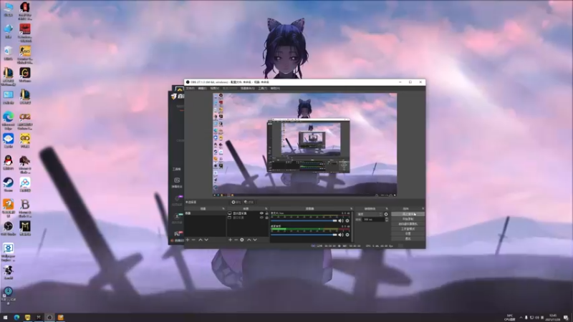Click the transition duration input field
Image resolution: width=573 pixels, height=322 pixels.
point(373,220)
